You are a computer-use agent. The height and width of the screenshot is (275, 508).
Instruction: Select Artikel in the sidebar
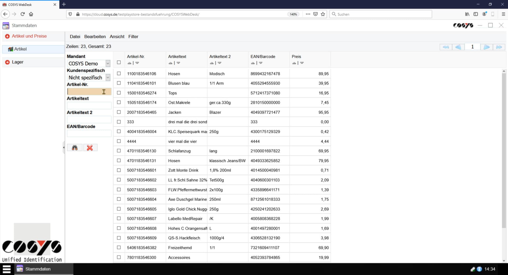(x=33, y=49)
